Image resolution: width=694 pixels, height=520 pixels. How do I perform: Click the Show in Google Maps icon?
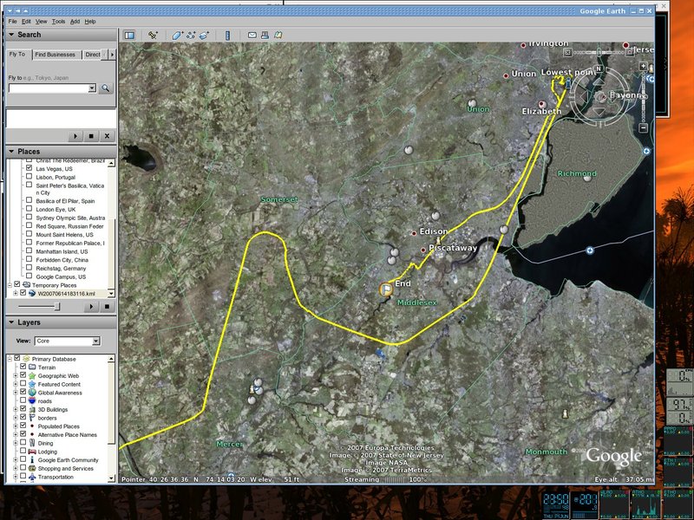[x=278, y=35]
